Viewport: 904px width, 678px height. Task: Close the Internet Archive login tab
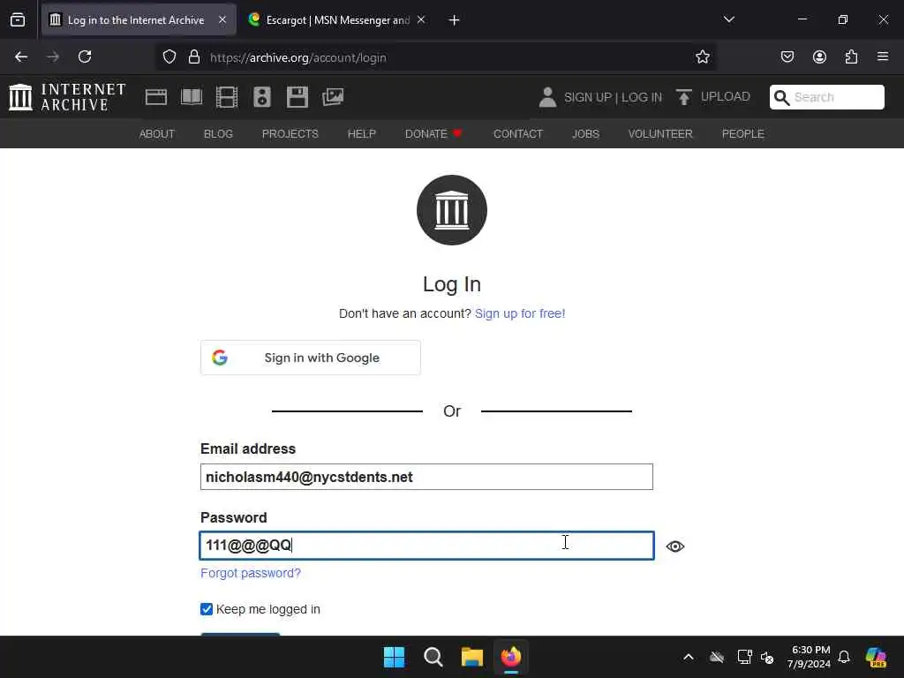(x=222, y=20)
